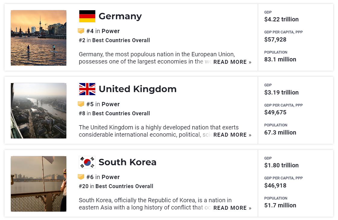Open the Germany country title link
Viewport: 338px width, 220px height.
coord(120,16)
